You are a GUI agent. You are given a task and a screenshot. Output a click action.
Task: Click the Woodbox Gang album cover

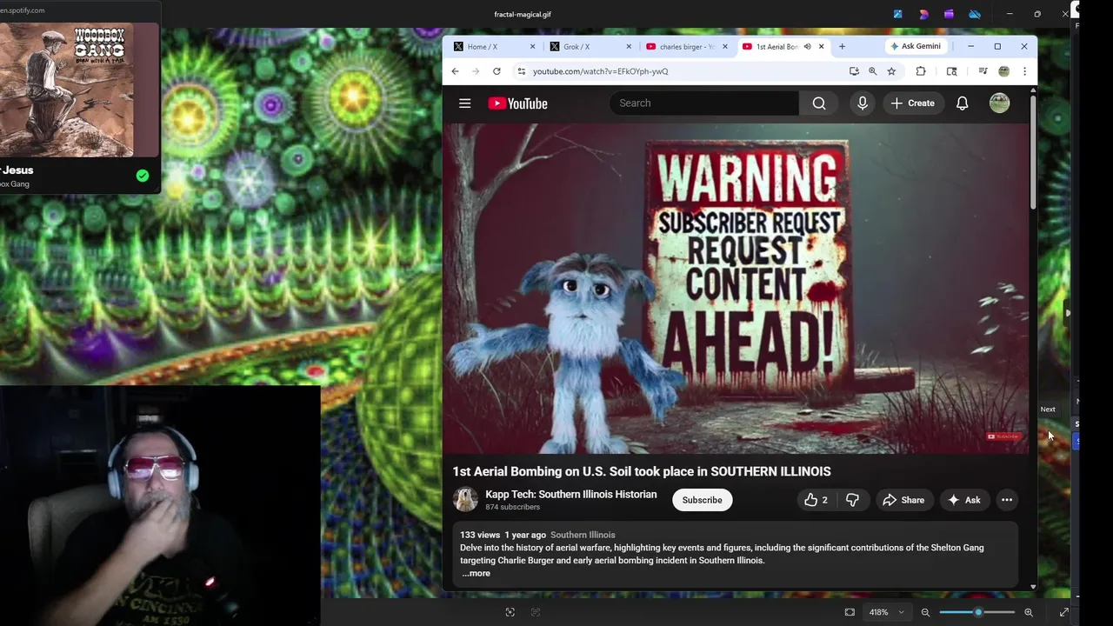point(67,90)
